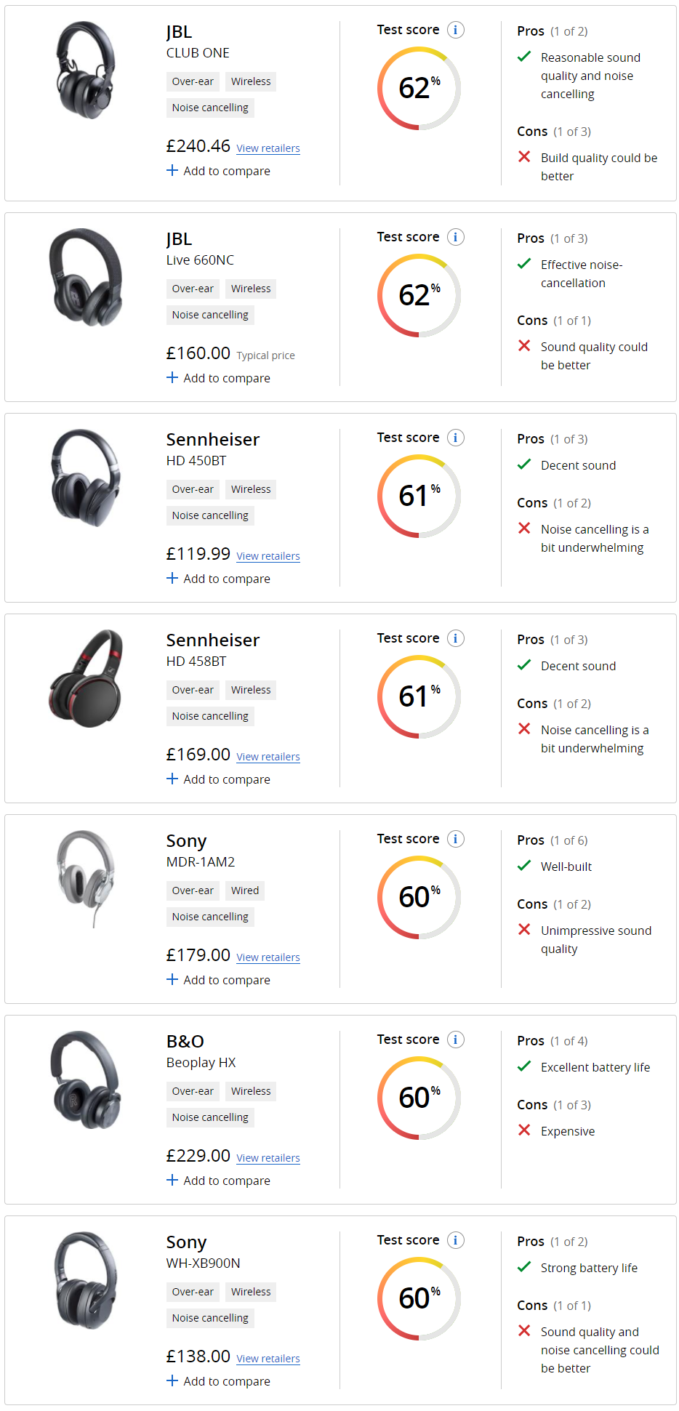Screen dimensions: 679x1411
Task: View retailers for the Sony WH-XB900N
Action: click(268, 1359)
